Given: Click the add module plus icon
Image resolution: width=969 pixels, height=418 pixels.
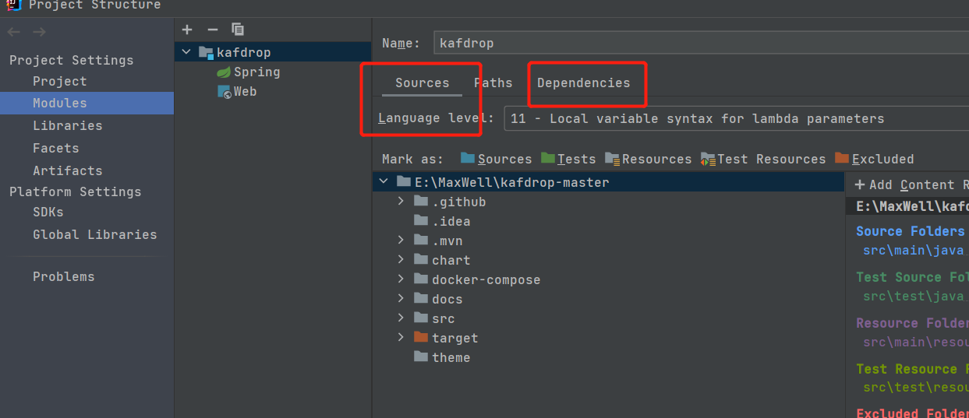Looking at the screenshot, I should [187, 30].
